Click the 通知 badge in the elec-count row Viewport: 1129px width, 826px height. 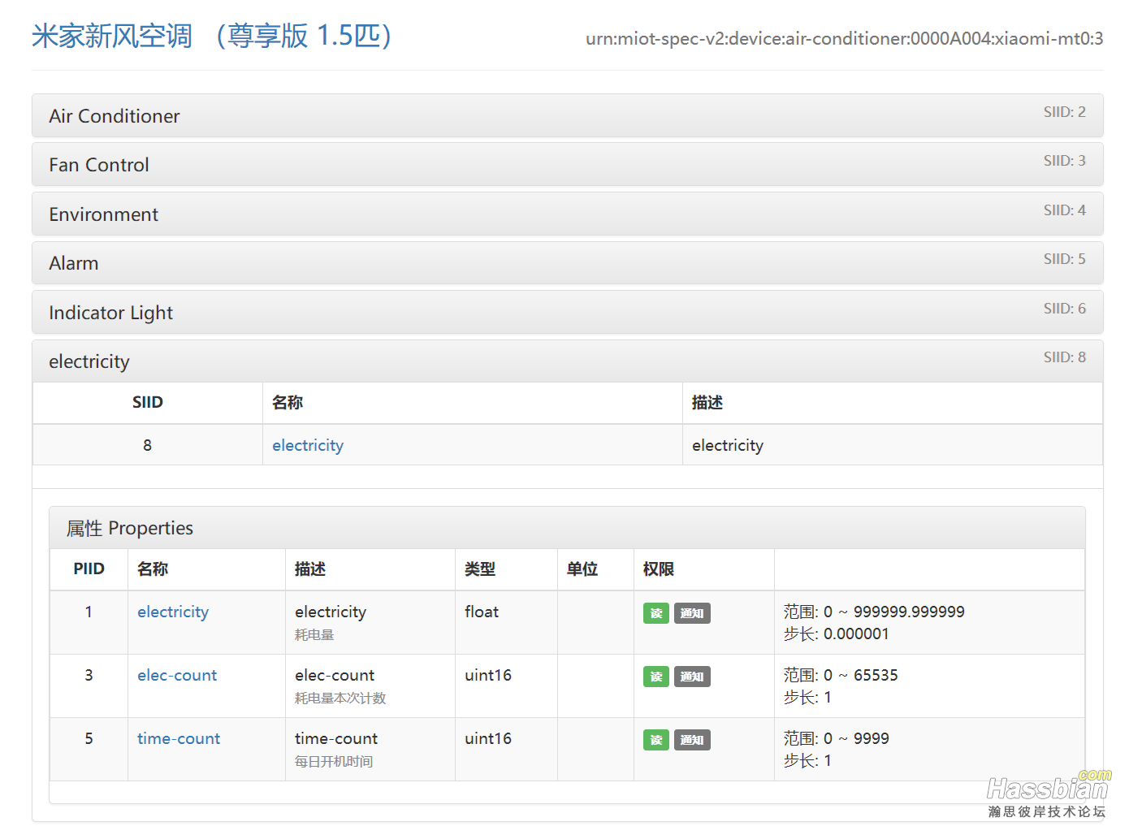click(x=692, y=677)
